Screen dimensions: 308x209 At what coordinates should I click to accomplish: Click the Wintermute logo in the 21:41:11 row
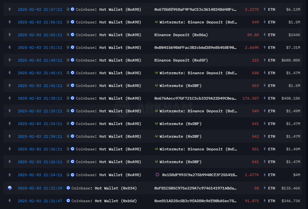click(x=156, y=86)
